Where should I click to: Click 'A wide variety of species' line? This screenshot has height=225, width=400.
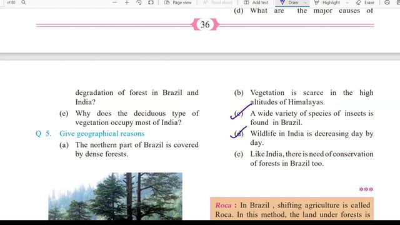(312, 113)
